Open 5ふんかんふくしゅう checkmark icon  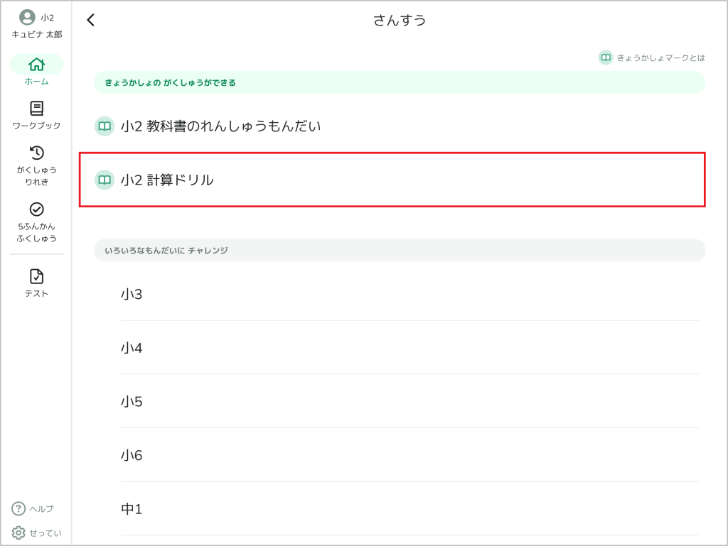(x=37, y=209)
